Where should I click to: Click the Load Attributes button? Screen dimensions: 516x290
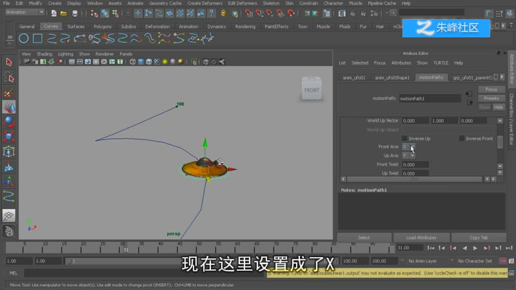point(421,238)
